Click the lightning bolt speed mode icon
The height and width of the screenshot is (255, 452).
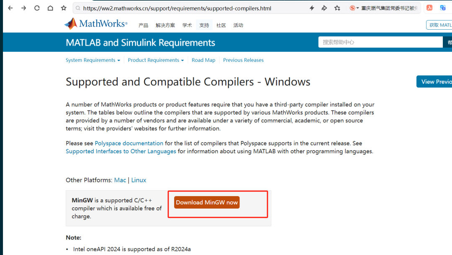point(312,8)
